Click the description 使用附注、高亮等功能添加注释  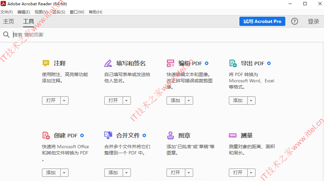(65, 77)
